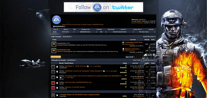Open Last Page link of 'What we know' thread
The height and width of the screenshot is (98, 207).
pos(97,66)
